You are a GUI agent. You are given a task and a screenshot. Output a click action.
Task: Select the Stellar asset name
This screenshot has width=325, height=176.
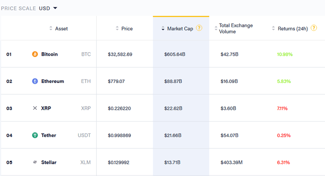pos(49,162)
